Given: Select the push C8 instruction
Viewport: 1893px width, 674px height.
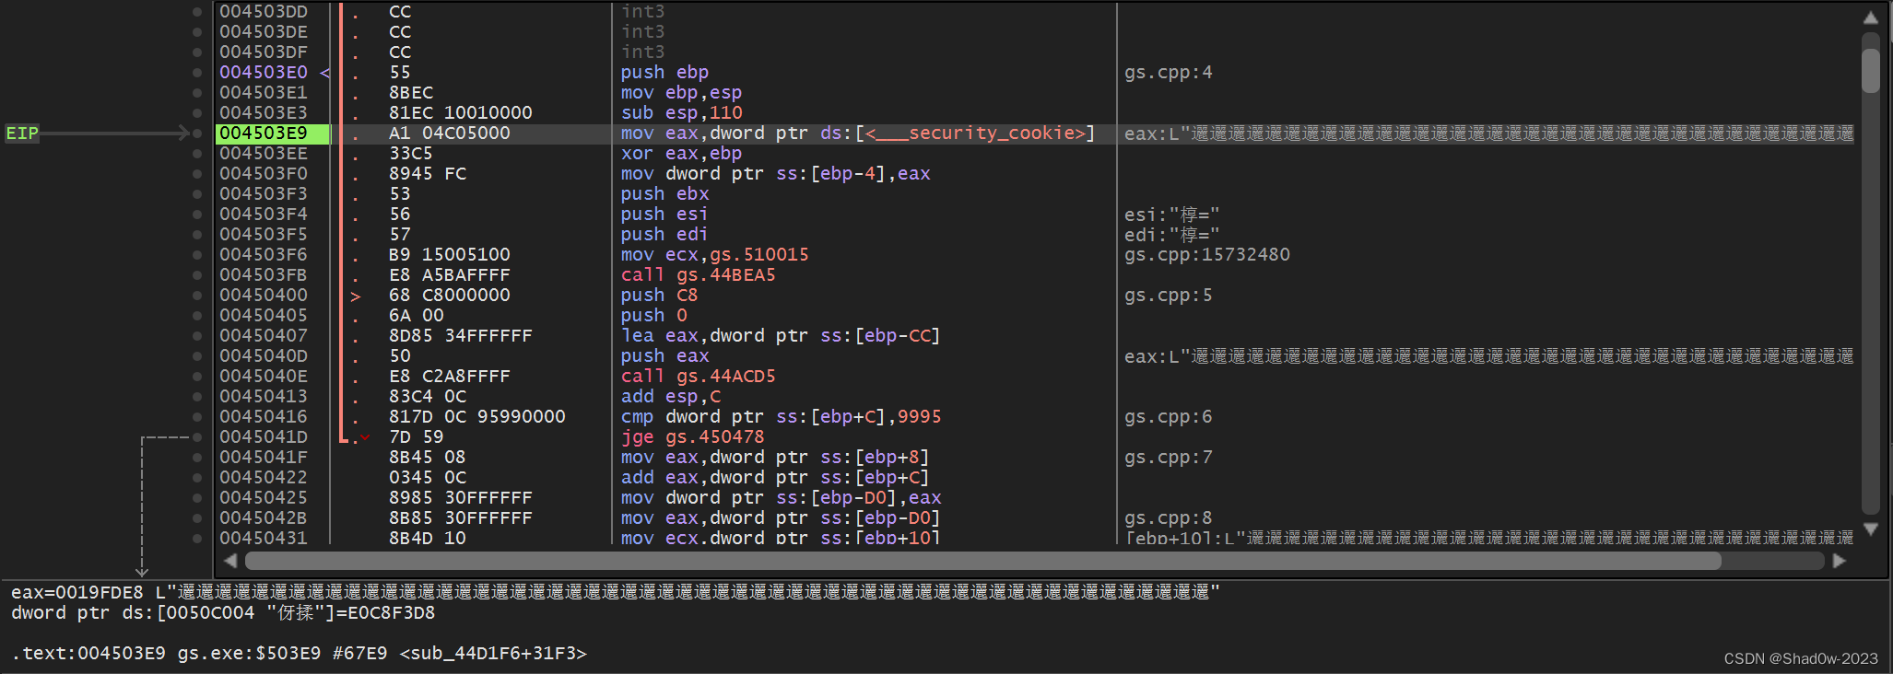Looking at the screenshot, I should click(x=659, y=296).
